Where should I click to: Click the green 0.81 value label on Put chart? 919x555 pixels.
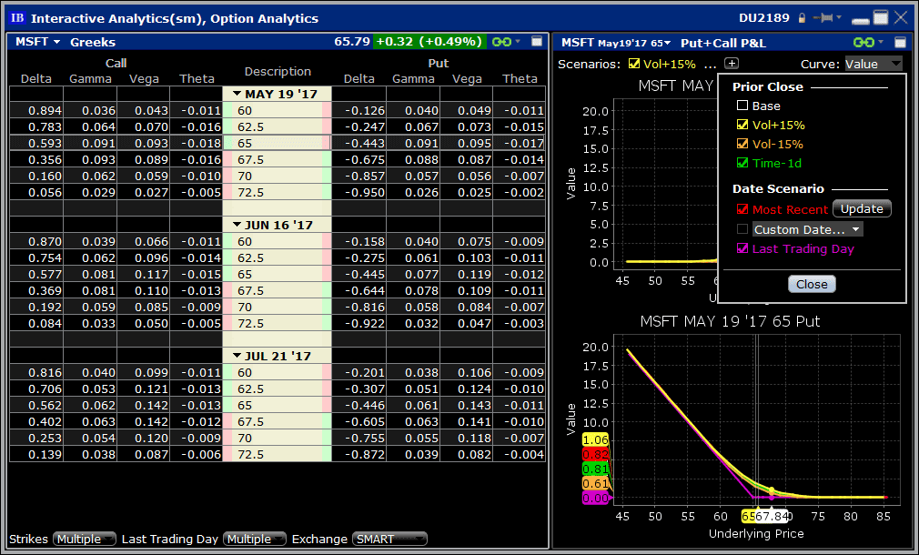pyautogui.click(x=595, y=469)
